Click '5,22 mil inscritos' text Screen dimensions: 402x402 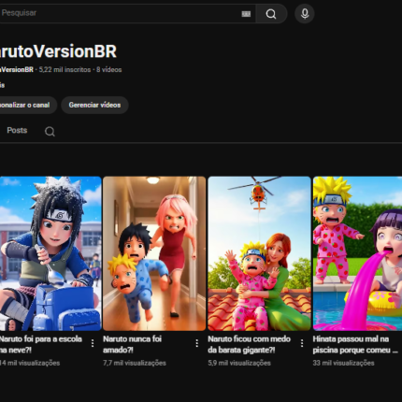coord(65,69)
